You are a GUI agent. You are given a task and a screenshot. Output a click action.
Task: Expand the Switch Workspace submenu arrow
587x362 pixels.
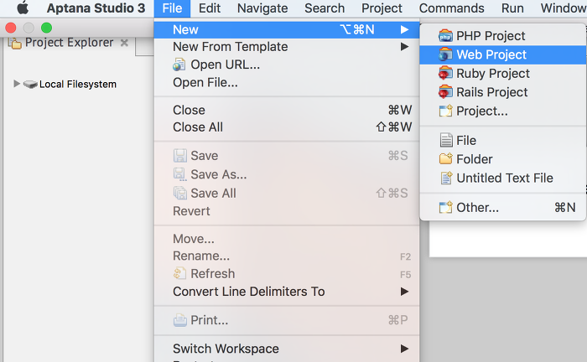pos(404,349)
